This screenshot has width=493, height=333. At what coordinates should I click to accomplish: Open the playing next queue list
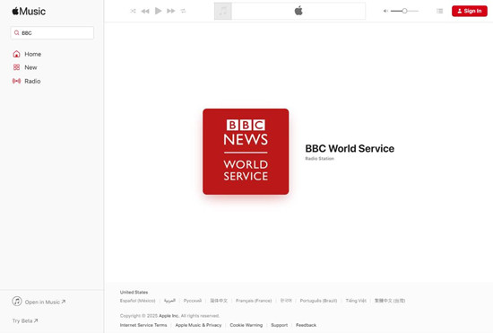pyautogui.click(x=440, y=11)
